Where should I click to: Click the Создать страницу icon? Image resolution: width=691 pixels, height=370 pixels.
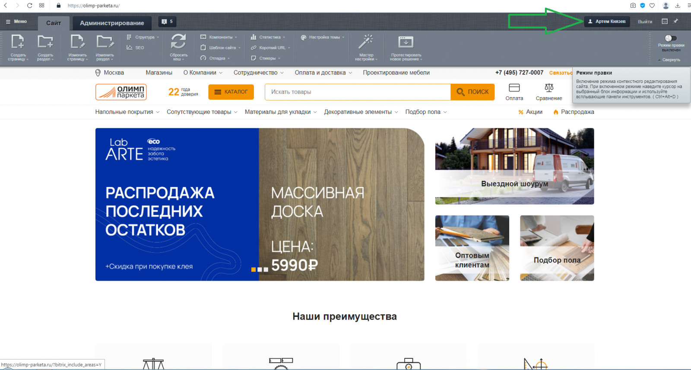tap(18, 42)
